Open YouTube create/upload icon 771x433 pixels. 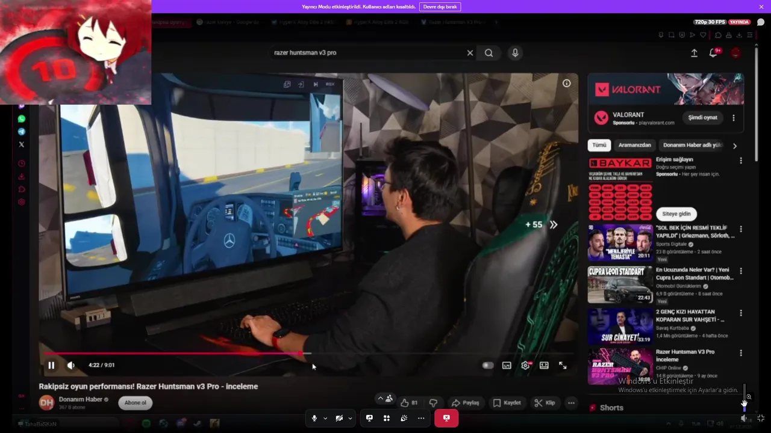tap(694, 53)
